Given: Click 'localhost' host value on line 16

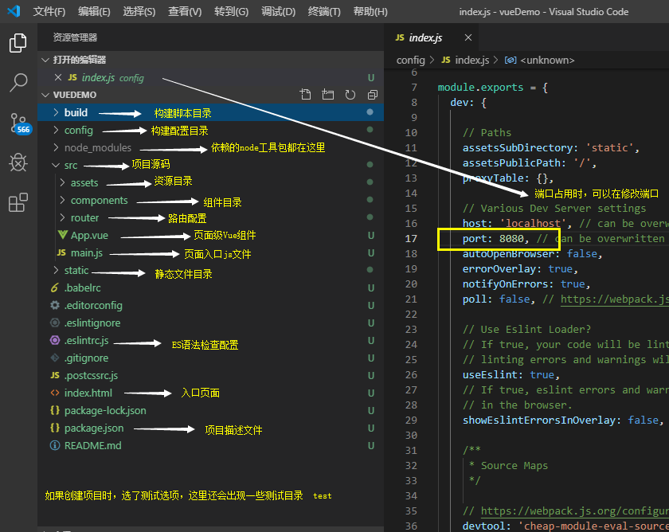Looking at the screenshot, I should pyautogui.click(x=535, y=223).
